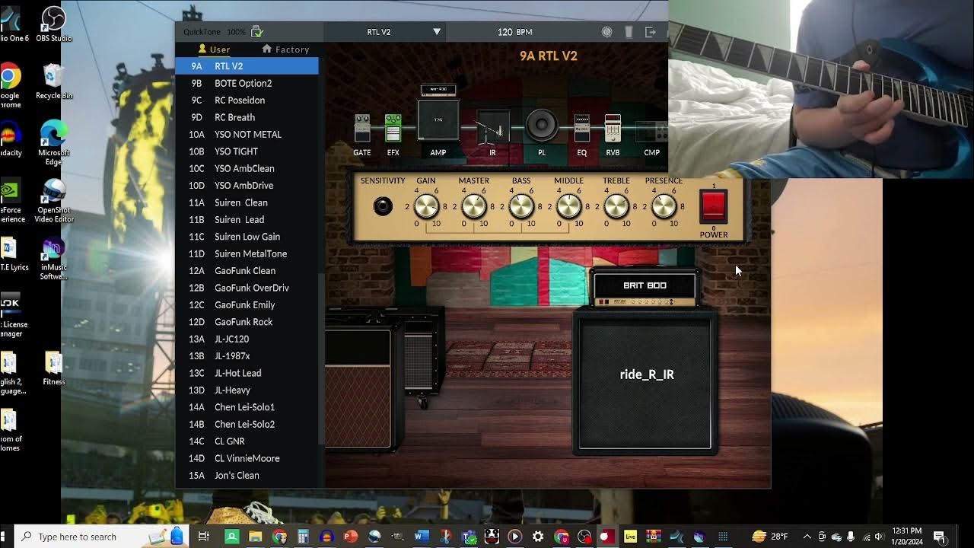Open Settings gear on the taskbar
The height and width of the screenshot is (548, 974).
coord(538,537)
